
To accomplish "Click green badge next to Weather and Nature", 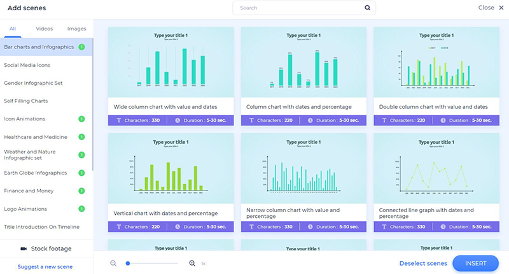I will (82, 155).
